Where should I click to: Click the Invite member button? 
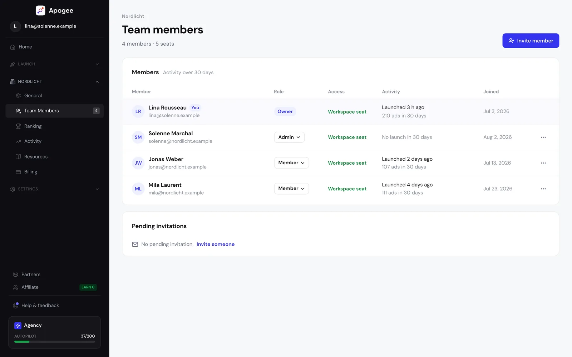pyautogui.click(x=531, y=41)
